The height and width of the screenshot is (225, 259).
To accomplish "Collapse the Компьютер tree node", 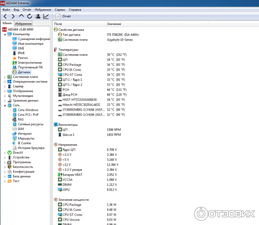I will (5, 34).
